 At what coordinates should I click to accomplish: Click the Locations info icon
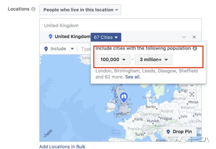tap(33, 9)
